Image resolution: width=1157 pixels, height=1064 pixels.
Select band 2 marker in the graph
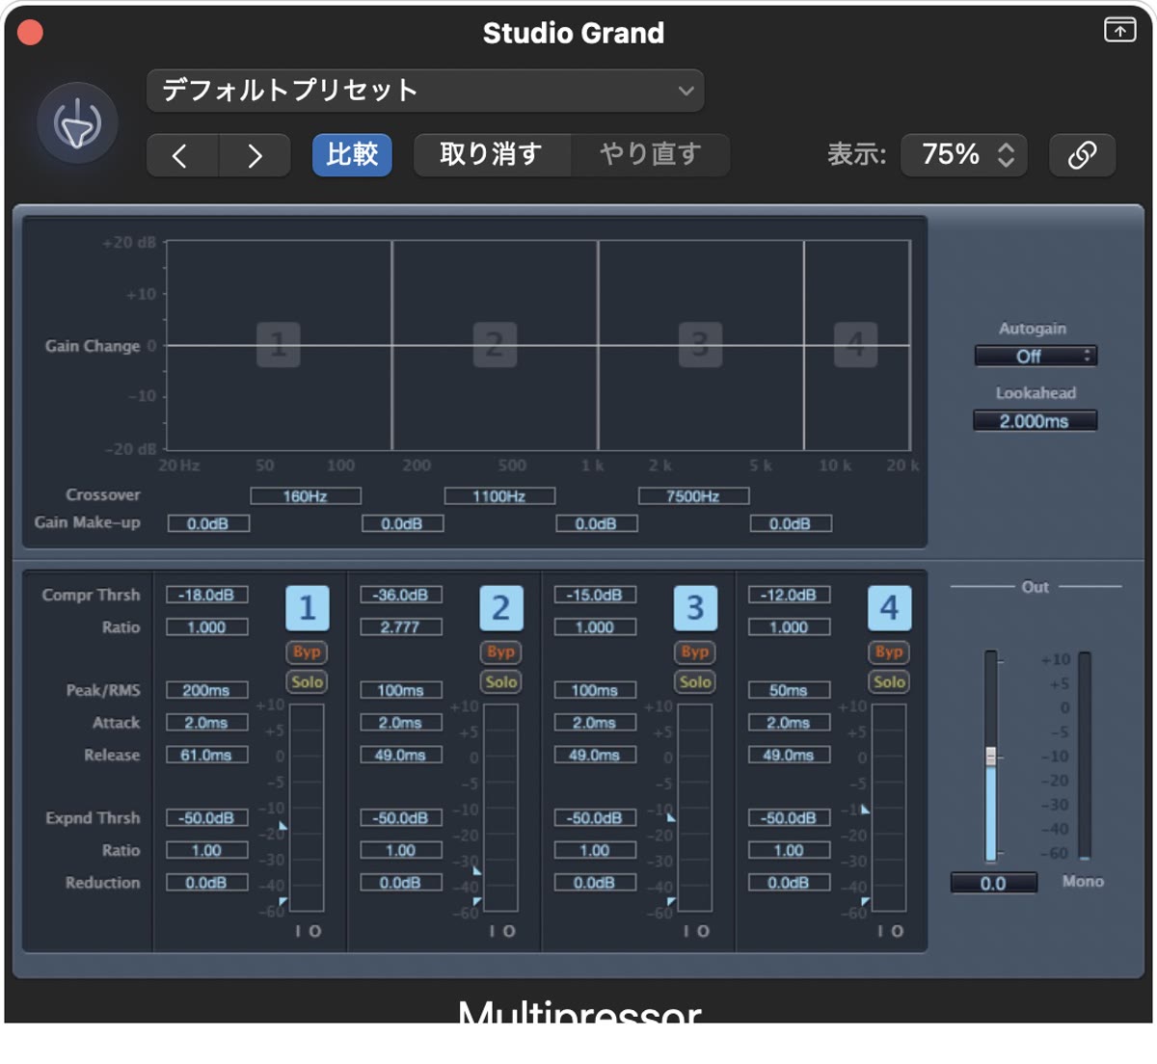click(x=495, y=344)
